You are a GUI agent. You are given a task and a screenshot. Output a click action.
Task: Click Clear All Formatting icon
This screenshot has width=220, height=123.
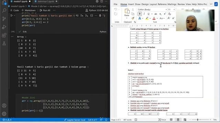(169, 14)
